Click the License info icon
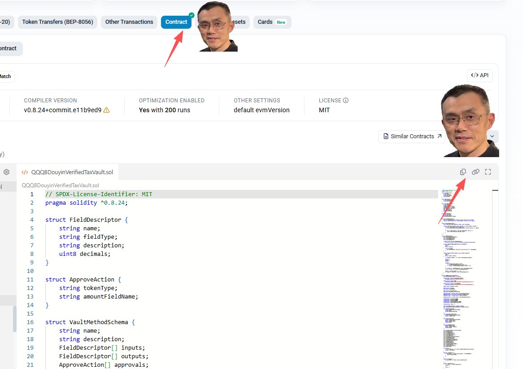The height and width of the screenshot is (369, 522). tap(346, 101)
